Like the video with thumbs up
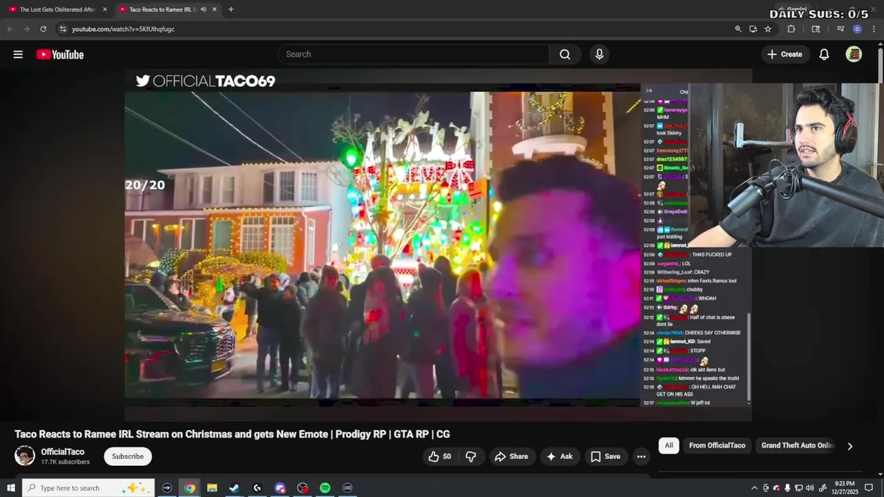Screen dimensions: 884x497 [x=439, y=456]
